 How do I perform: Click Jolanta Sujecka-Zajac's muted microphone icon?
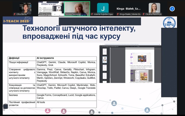[x=92, y=14]
